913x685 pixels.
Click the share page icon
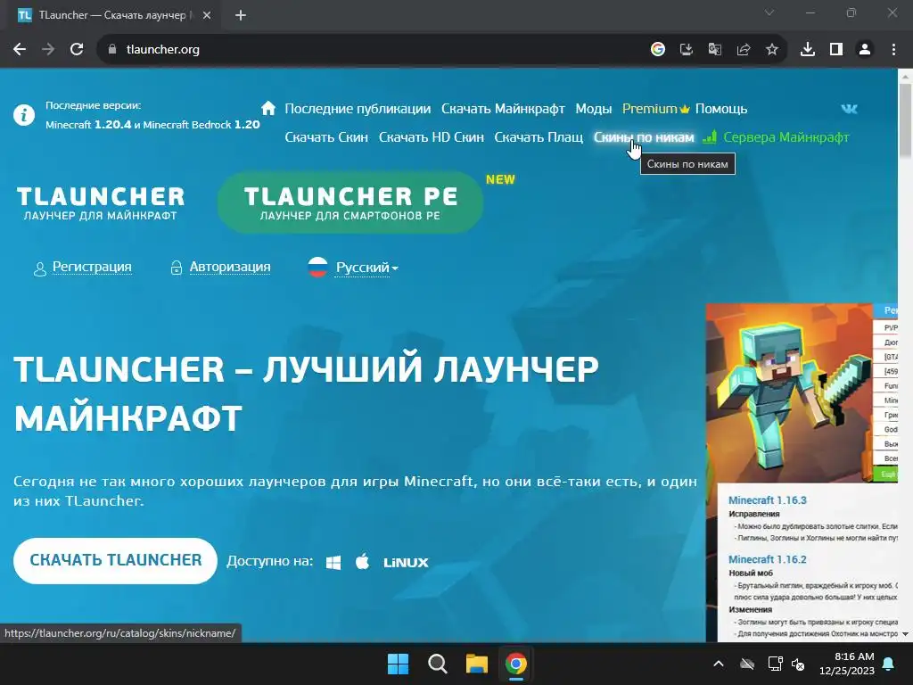coord(744,50)
